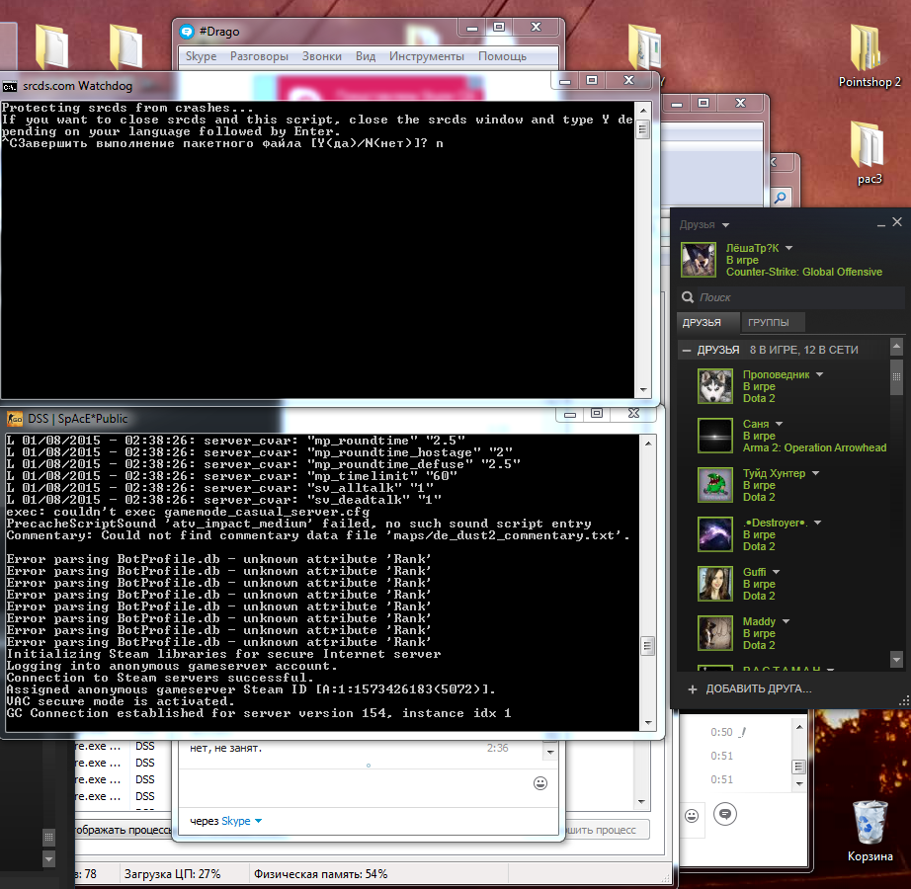Click Steam chat scroll down arrow
This screenshot has width=911, height=889.
point(799,784)
